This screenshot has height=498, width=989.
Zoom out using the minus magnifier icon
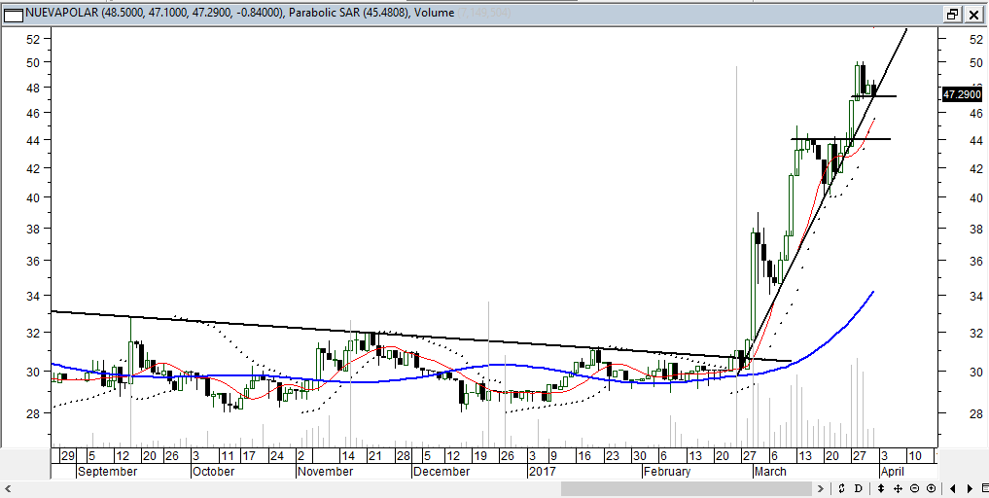915,488
